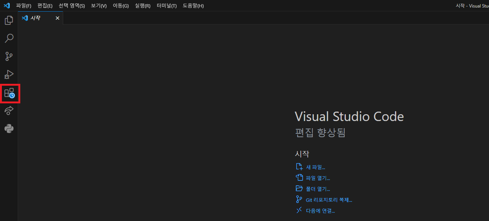489x221 pixels.
Task: Open the 편집(E) menu
Action: tap(45, 6)
